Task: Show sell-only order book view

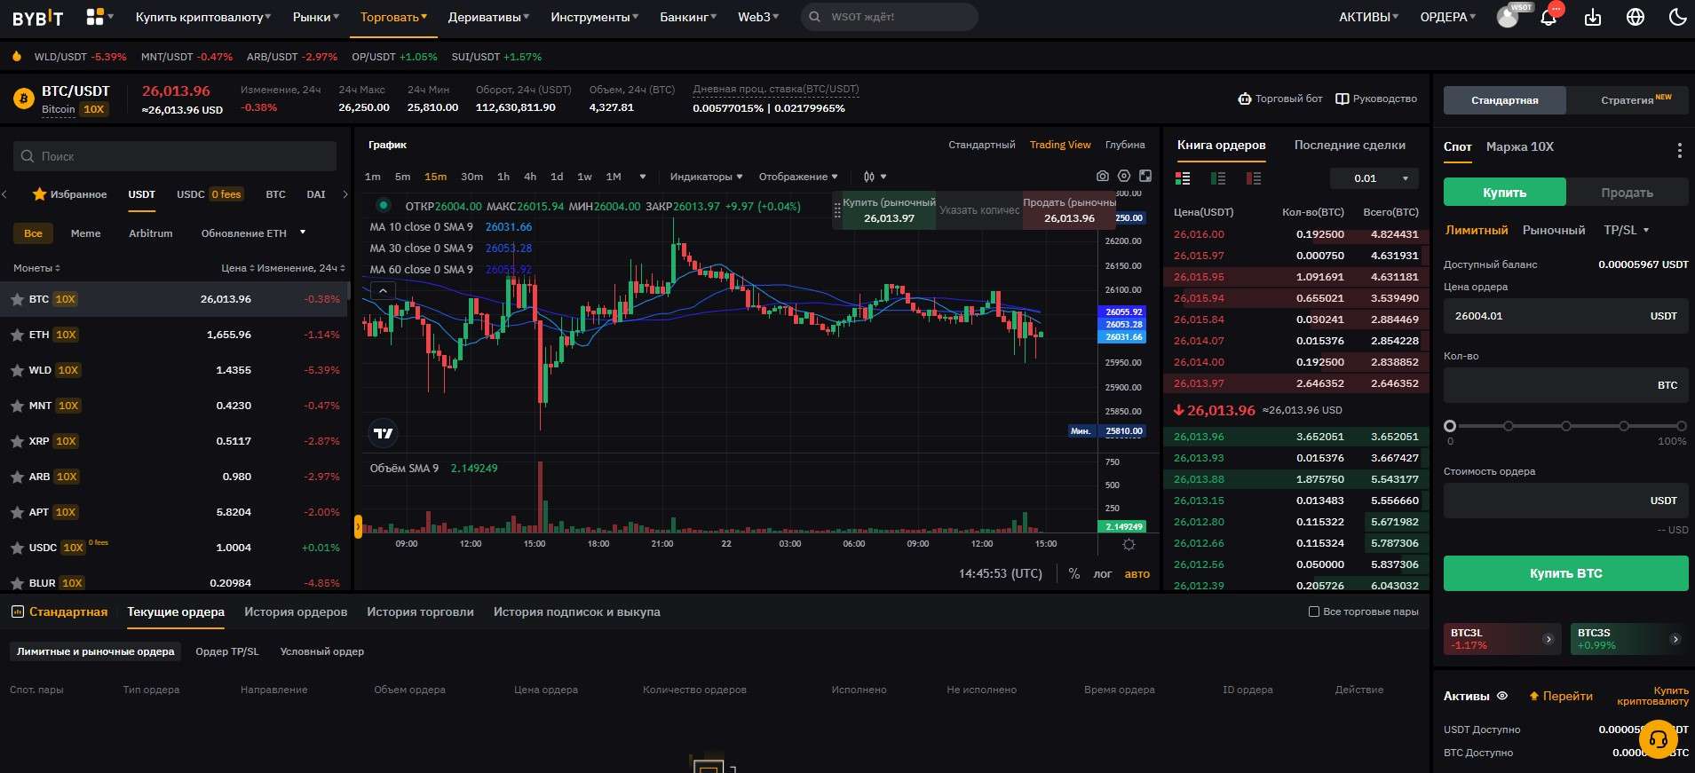Action: coord(1254,178)
